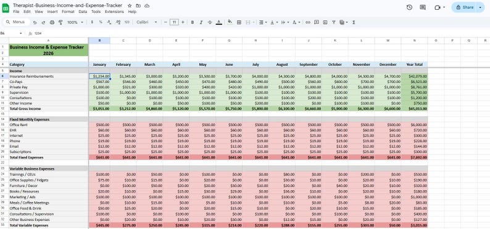Star this spreadsheet
490x229 pixels.
130,6
